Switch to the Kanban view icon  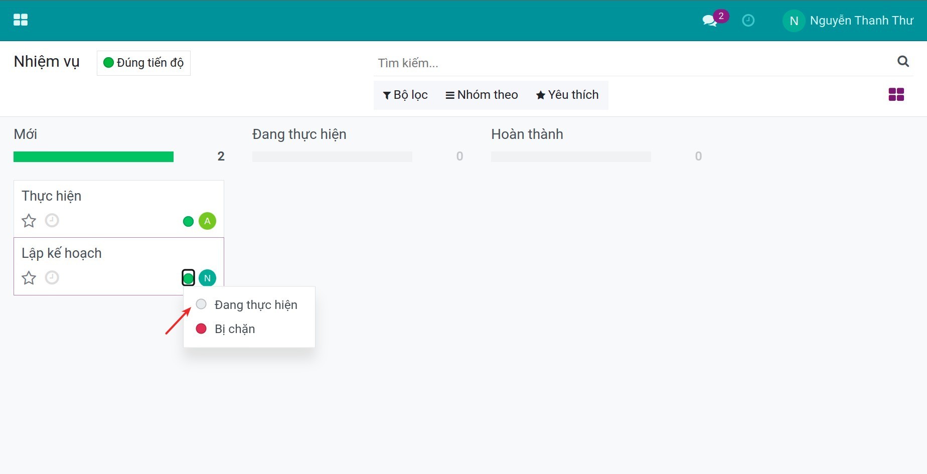point(896,94)
